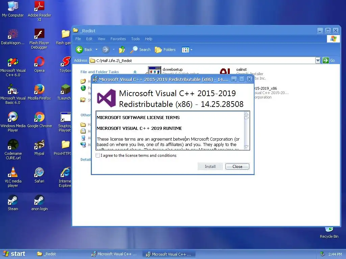Launch Internet Explorer desktop icon

tap(65, 177)
